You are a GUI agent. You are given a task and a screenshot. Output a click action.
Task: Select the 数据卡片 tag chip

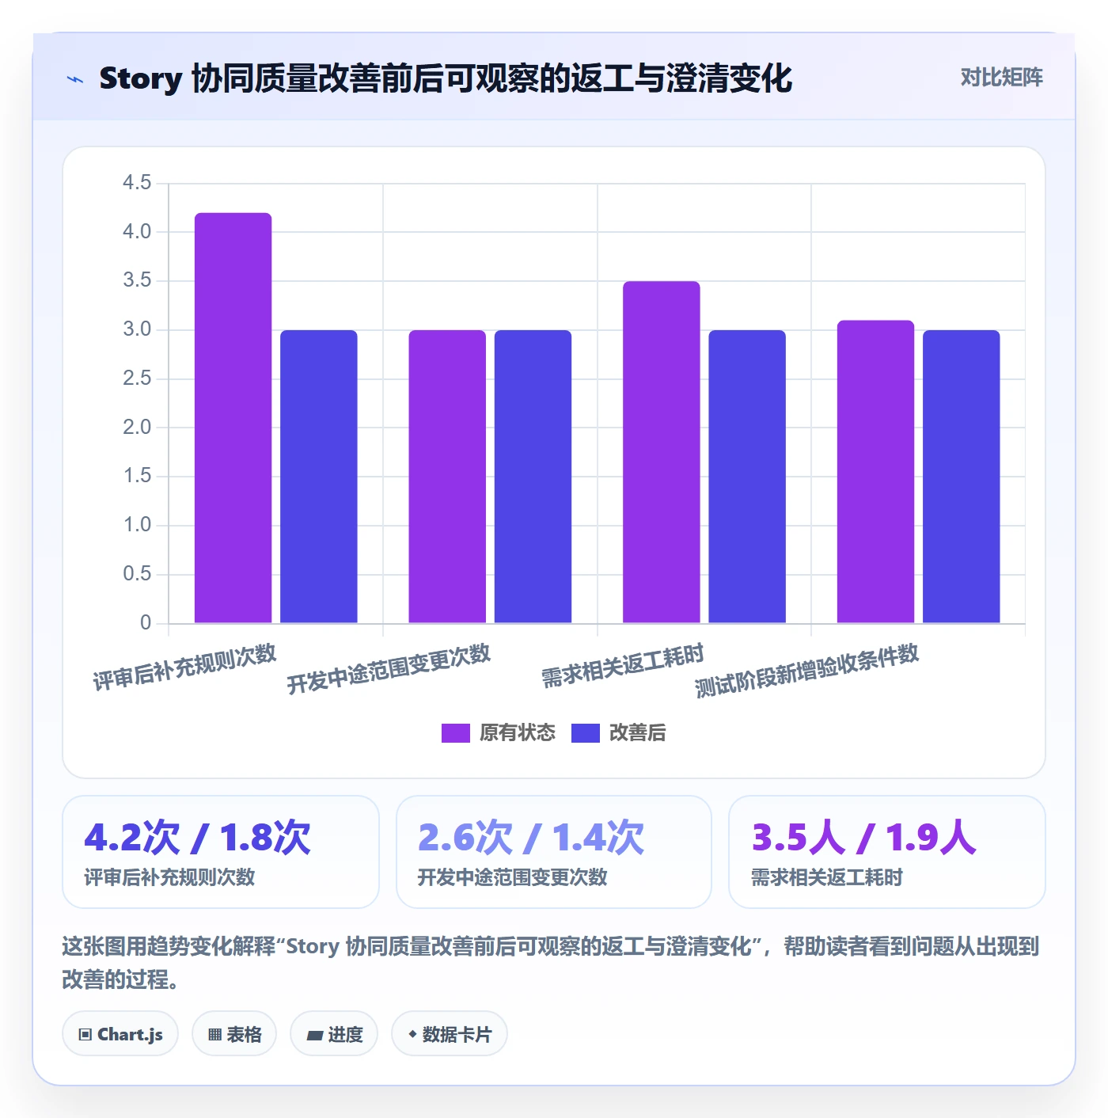pos(450,1034)
